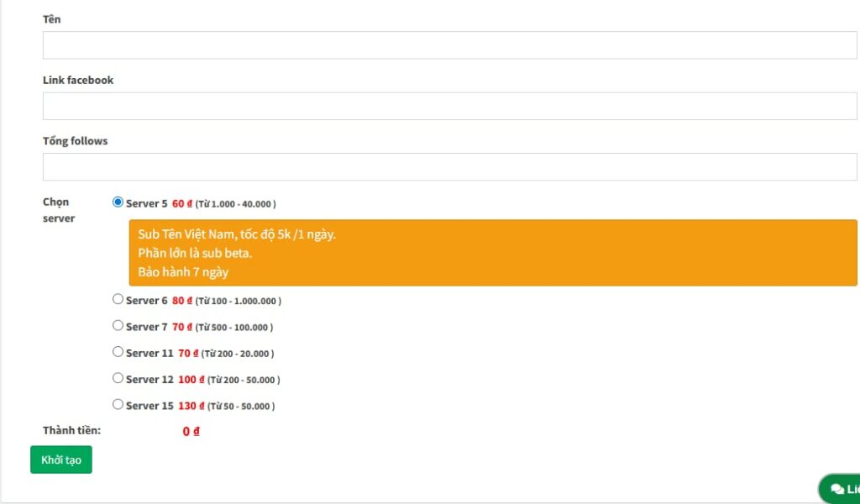Select Server 11 radio option
860x504 pixels.
pyautogui.click(x=118, y=352)
